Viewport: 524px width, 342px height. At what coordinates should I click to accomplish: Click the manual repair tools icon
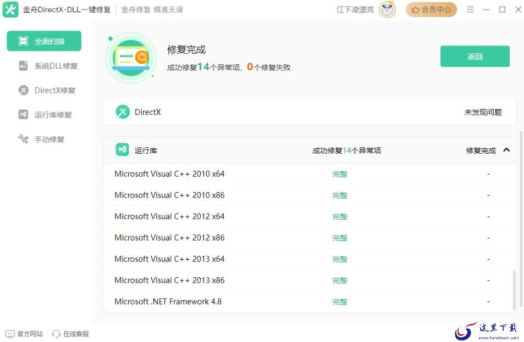click(x=23, y=139)
